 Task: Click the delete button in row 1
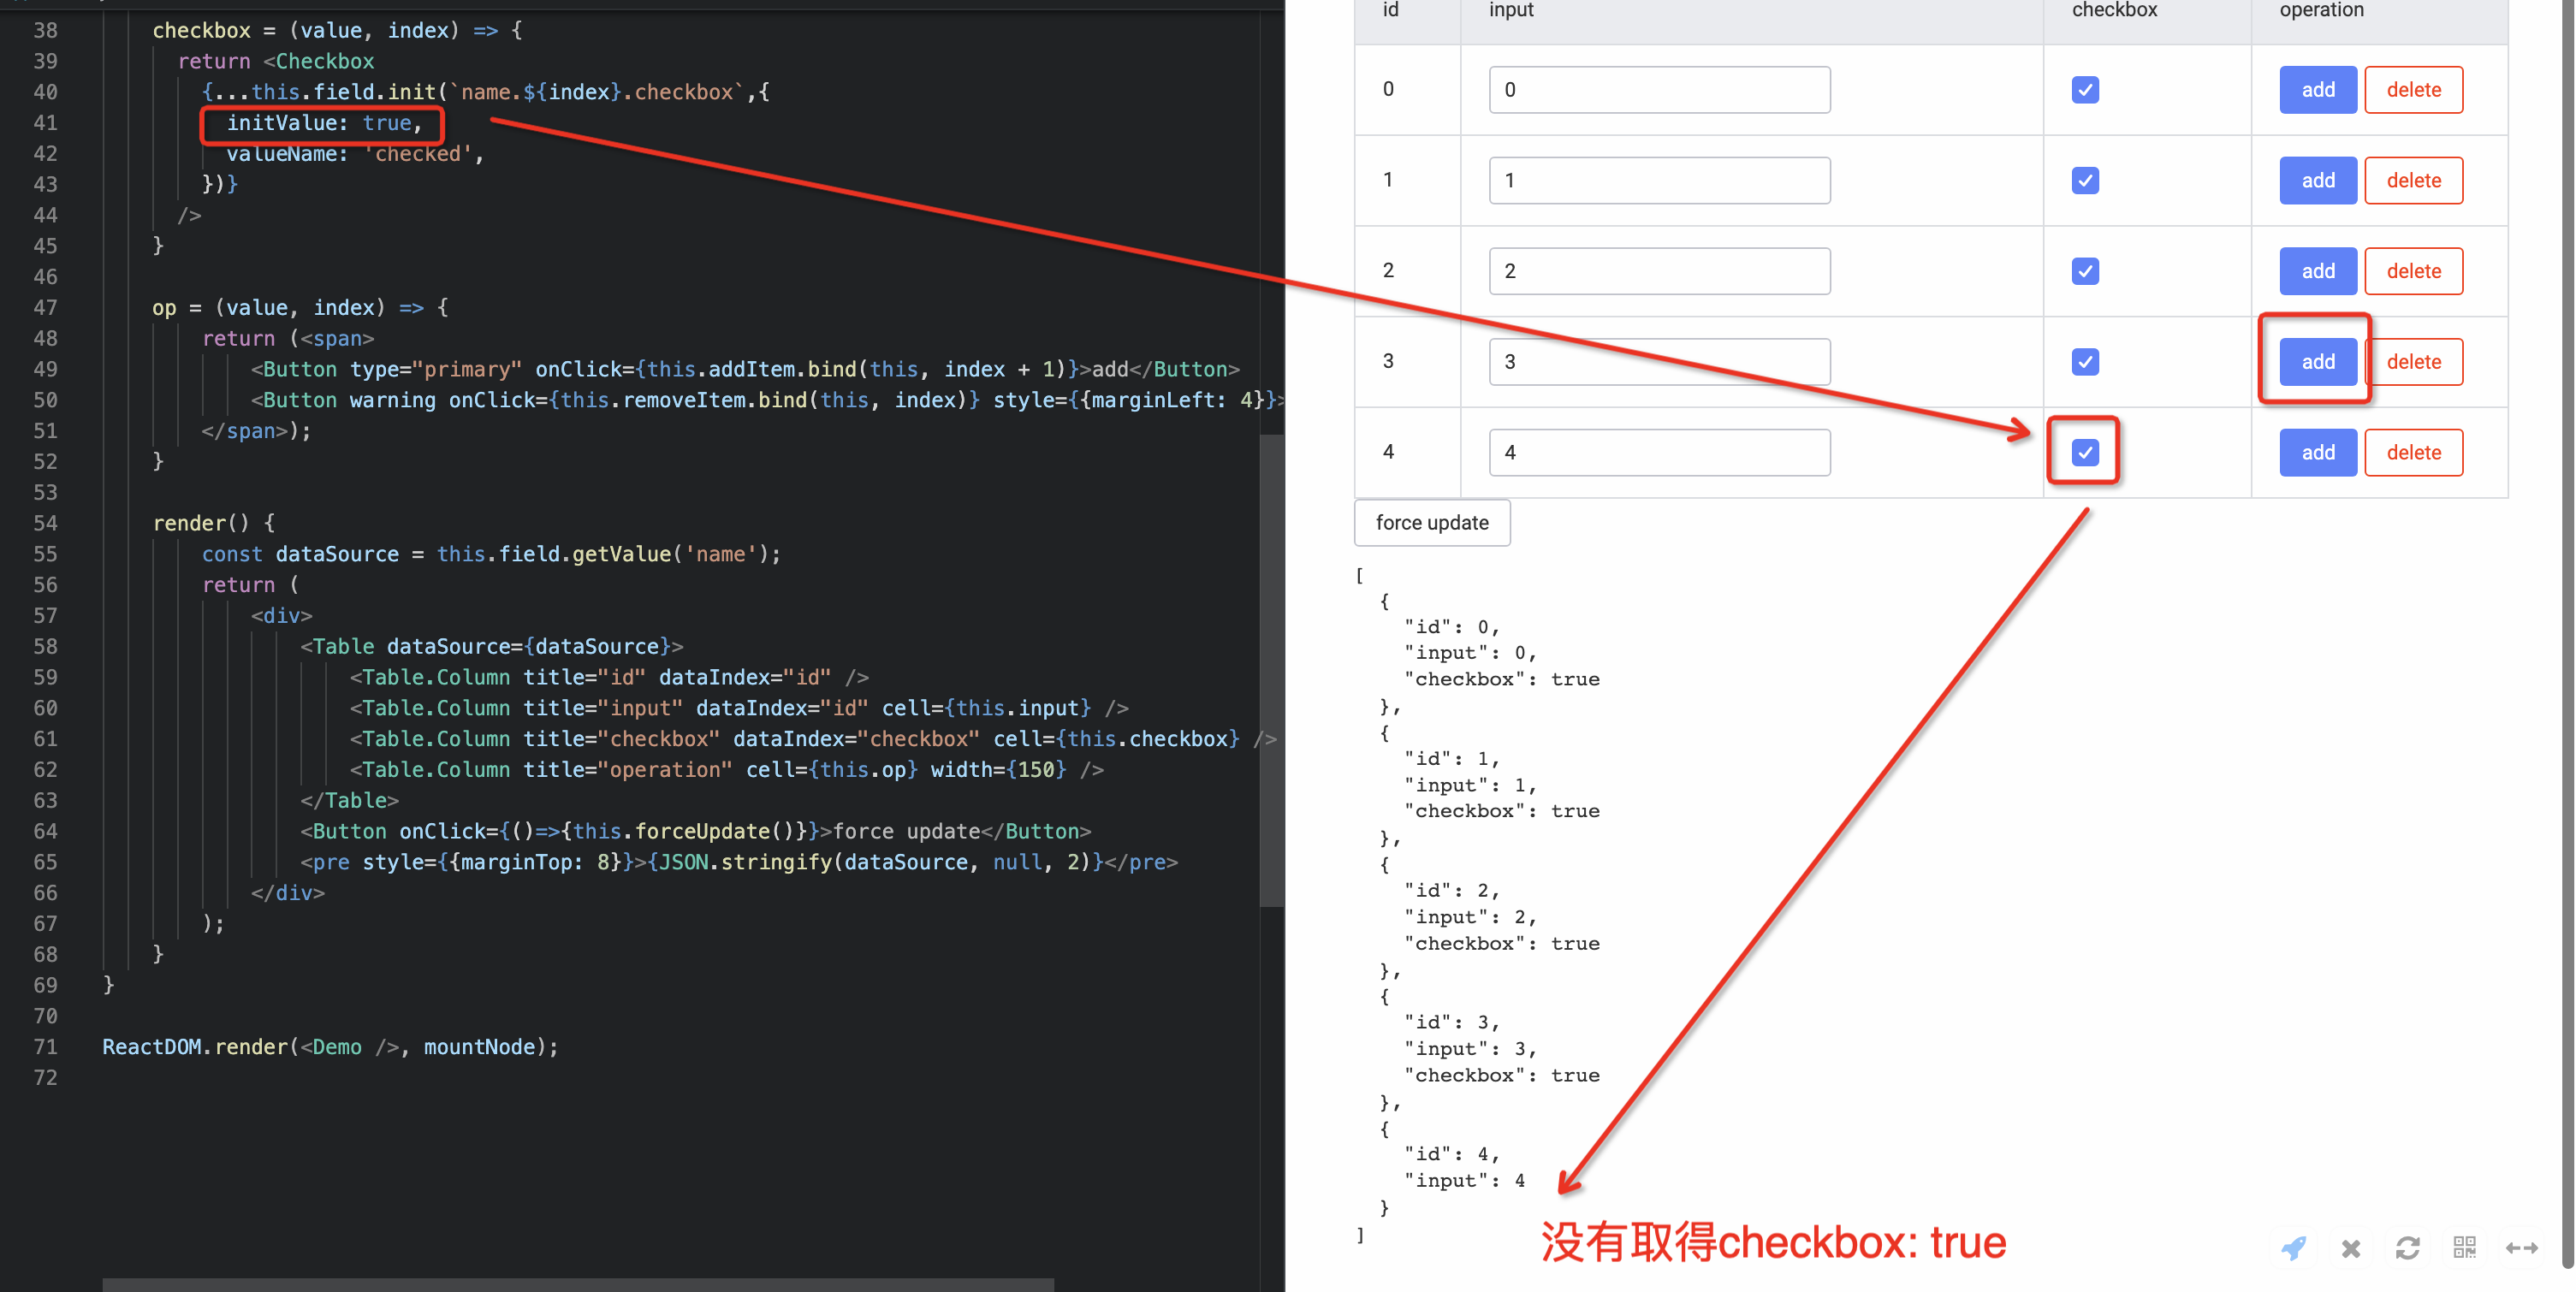click(x=2413, y=180)
